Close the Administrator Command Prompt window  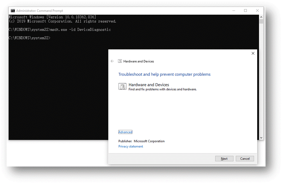[x=257, y=10]
